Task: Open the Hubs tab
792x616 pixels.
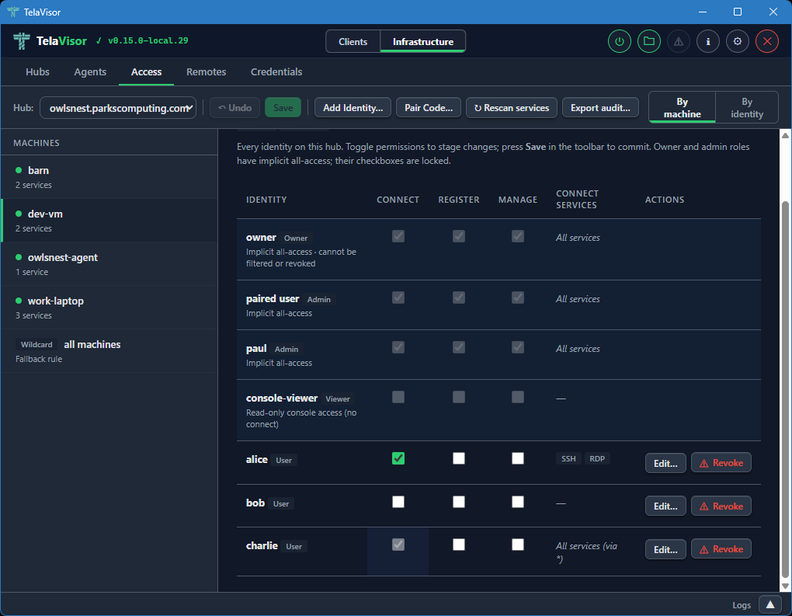Action: pos(37,71)
